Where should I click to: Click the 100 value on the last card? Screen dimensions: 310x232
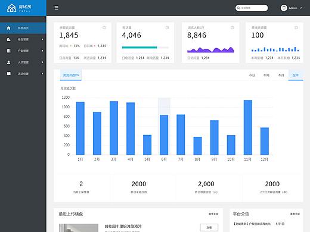pyautogui.click(x=258, y=35)
